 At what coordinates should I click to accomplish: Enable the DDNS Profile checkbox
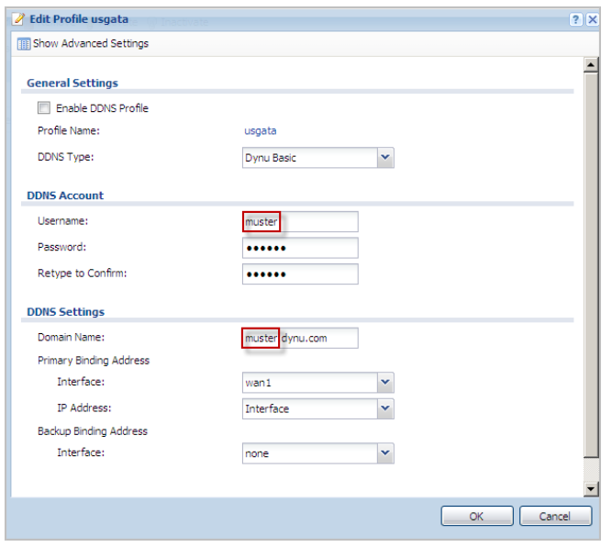(43, 108)
